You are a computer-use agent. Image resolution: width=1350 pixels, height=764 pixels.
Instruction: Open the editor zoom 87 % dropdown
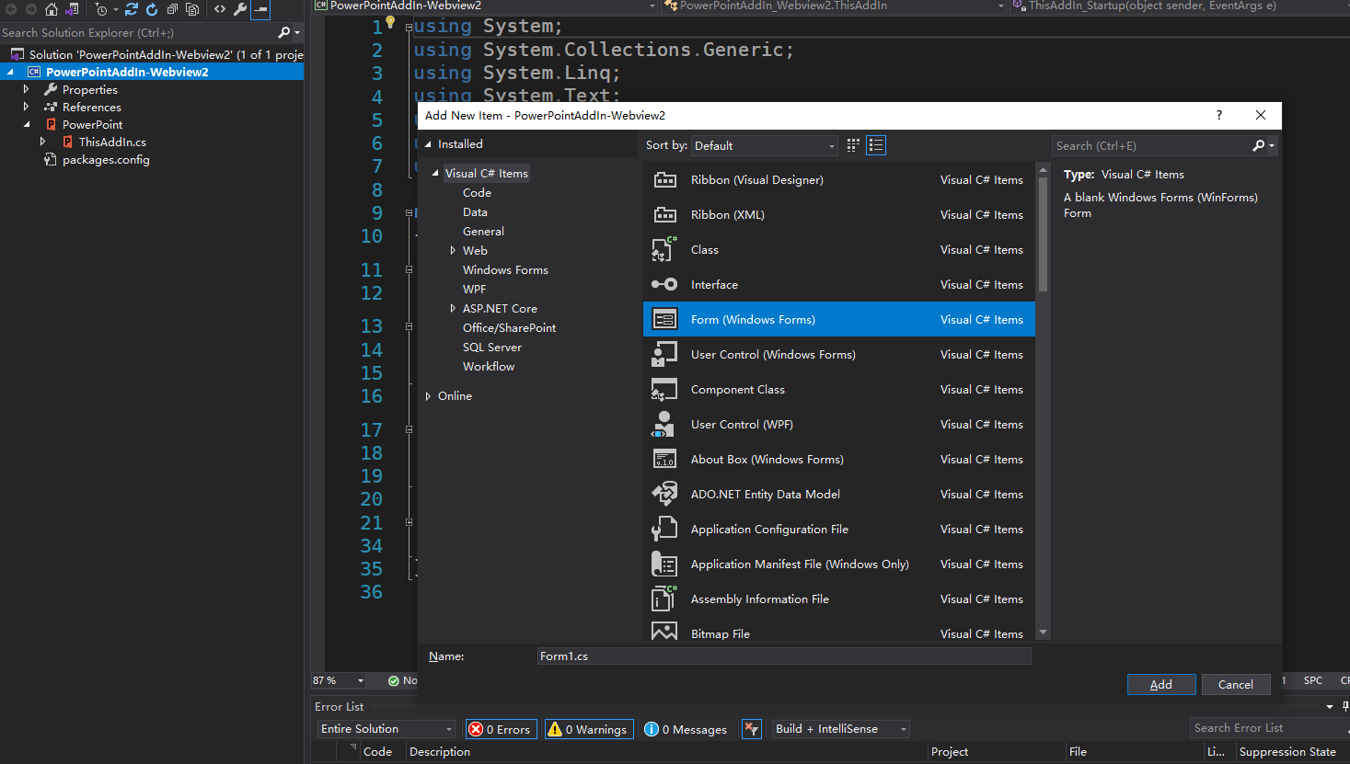[339, 680]
